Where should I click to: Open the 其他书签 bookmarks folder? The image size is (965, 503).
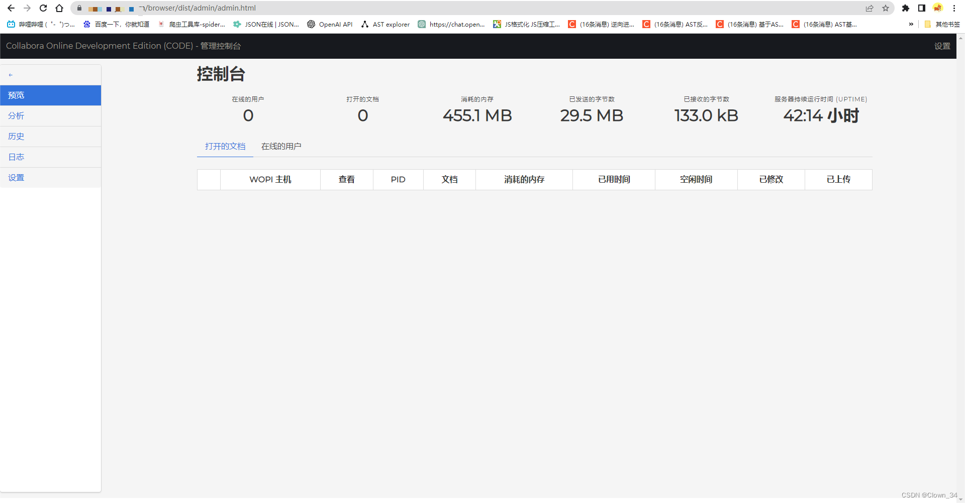click(x=942, y=24)
